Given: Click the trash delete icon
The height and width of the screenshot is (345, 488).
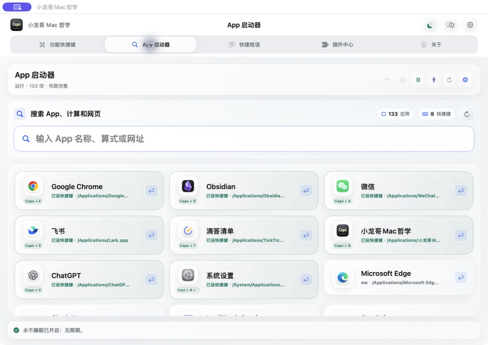Looking at the screenshot, I should 402,80.
